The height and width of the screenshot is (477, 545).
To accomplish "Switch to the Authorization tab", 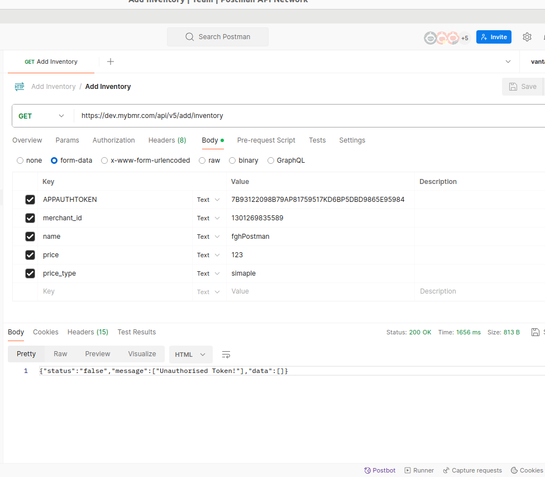I will [113, 140].
